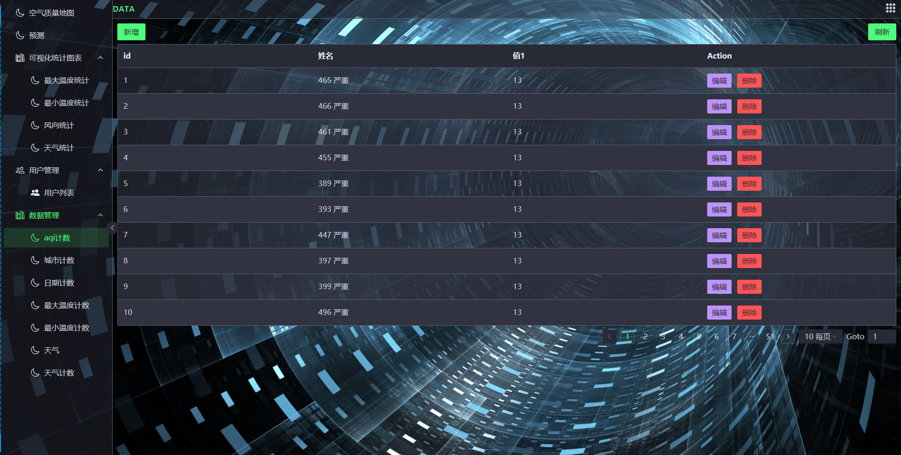Click the chart icon beside 数据管理
This screenshot has width=901, height=455.
point(20,215)
